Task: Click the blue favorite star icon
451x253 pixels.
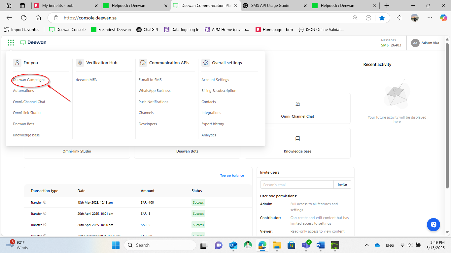Action: 382,18
